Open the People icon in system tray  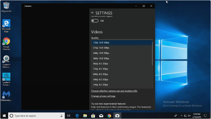click(176, 116)
